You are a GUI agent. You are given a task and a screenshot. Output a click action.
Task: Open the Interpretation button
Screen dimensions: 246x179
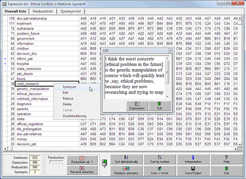pos(193,159)
